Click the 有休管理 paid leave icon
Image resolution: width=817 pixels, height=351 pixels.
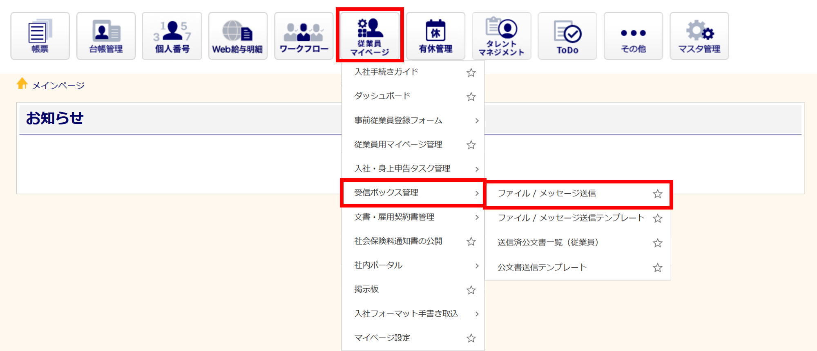[435, 36]
